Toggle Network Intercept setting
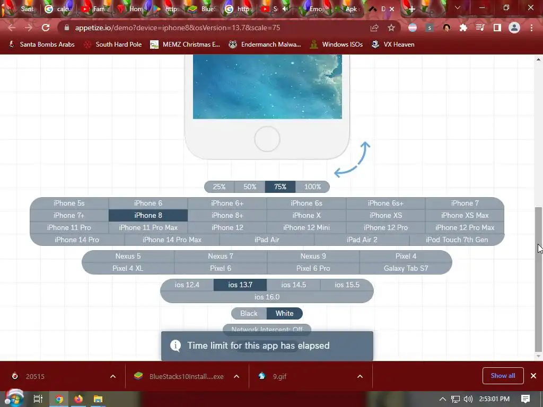Screen dimensions: 543x407 point(267,329)
